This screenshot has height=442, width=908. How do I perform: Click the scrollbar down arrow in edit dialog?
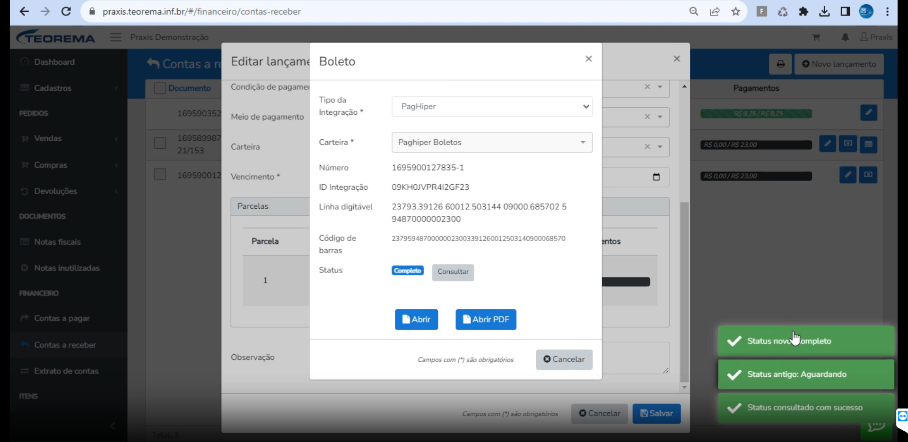(x=684, y=387)
